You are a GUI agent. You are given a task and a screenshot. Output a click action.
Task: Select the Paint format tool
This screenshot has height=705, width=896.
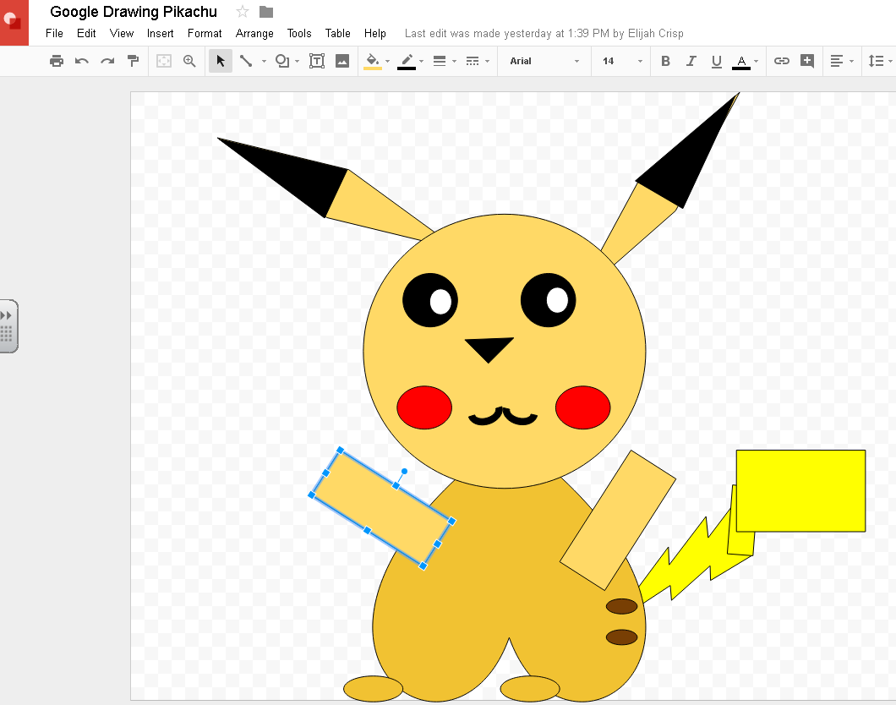tap(133, 61)
